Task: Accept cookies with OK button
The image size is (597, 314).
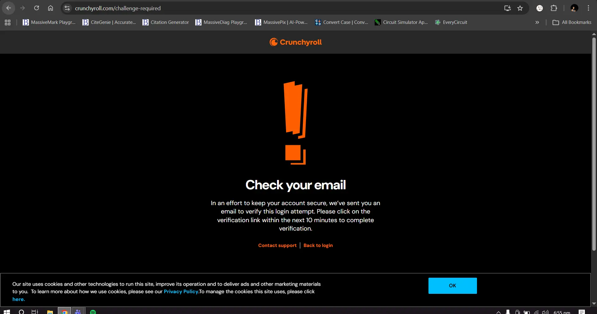Action: [452, 286]
